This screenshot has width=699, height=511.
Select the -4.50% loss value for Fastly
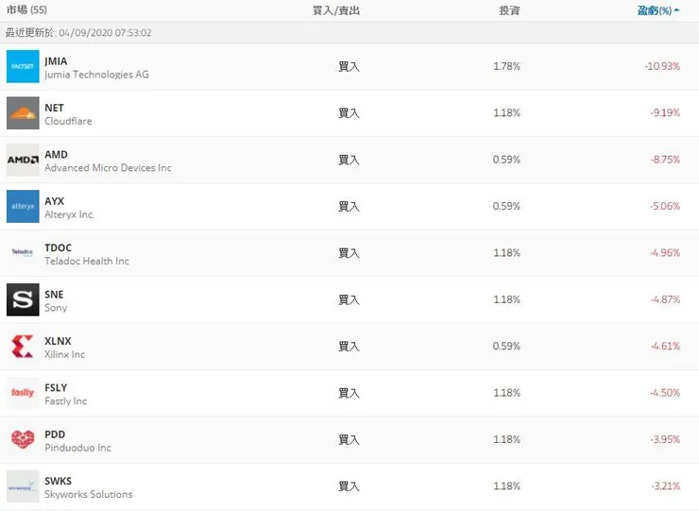point(664,393)
